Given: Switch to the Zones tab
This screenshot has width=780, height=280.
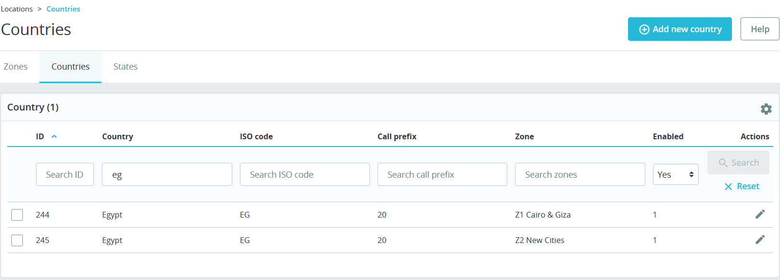Looking at the screenshot, I should point(16,67).
